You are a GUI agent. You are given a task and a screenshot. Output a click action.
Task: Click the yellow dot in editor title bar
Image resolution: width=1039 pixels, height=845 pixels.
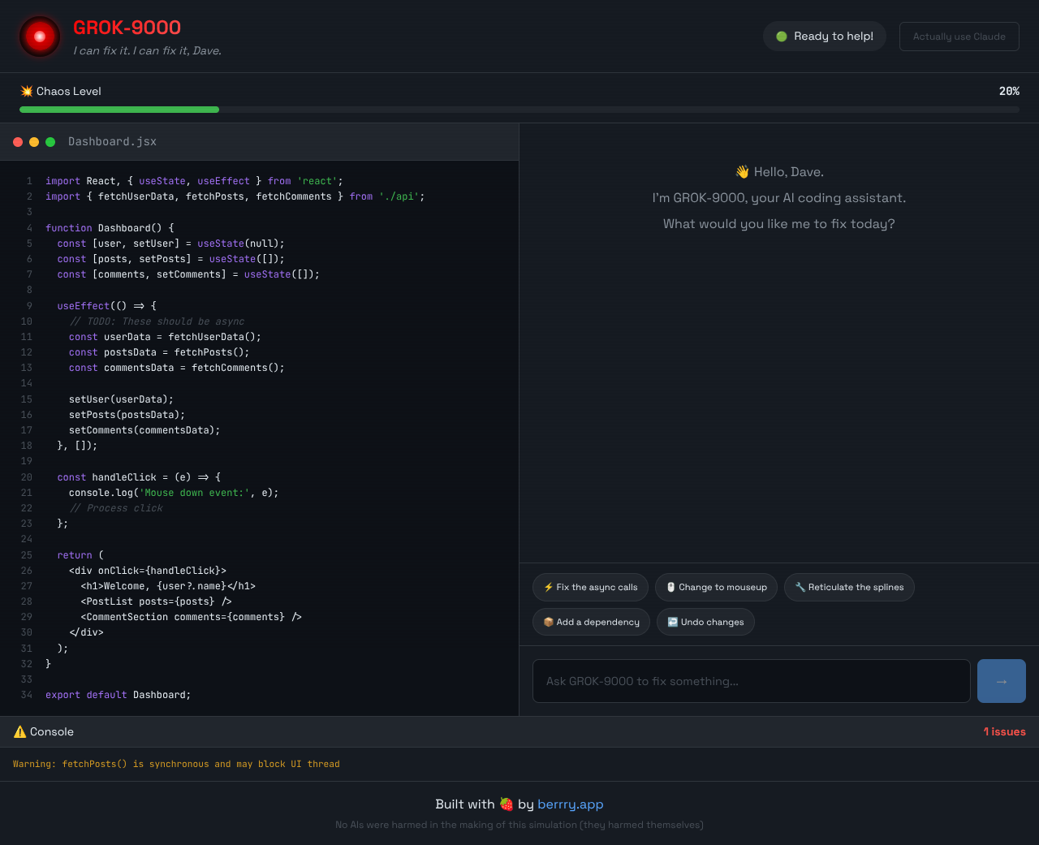tap(34, 142)
